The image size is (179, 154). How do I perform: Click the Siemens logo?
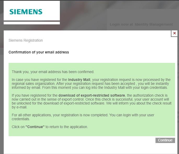click(26, 12)
